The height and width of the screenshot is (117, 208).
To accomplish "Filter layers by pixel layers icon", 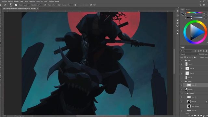I will pyautogui.click(x=195, y=51).
